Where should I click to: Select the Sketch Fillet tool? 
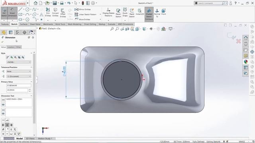tap(34, 19)
